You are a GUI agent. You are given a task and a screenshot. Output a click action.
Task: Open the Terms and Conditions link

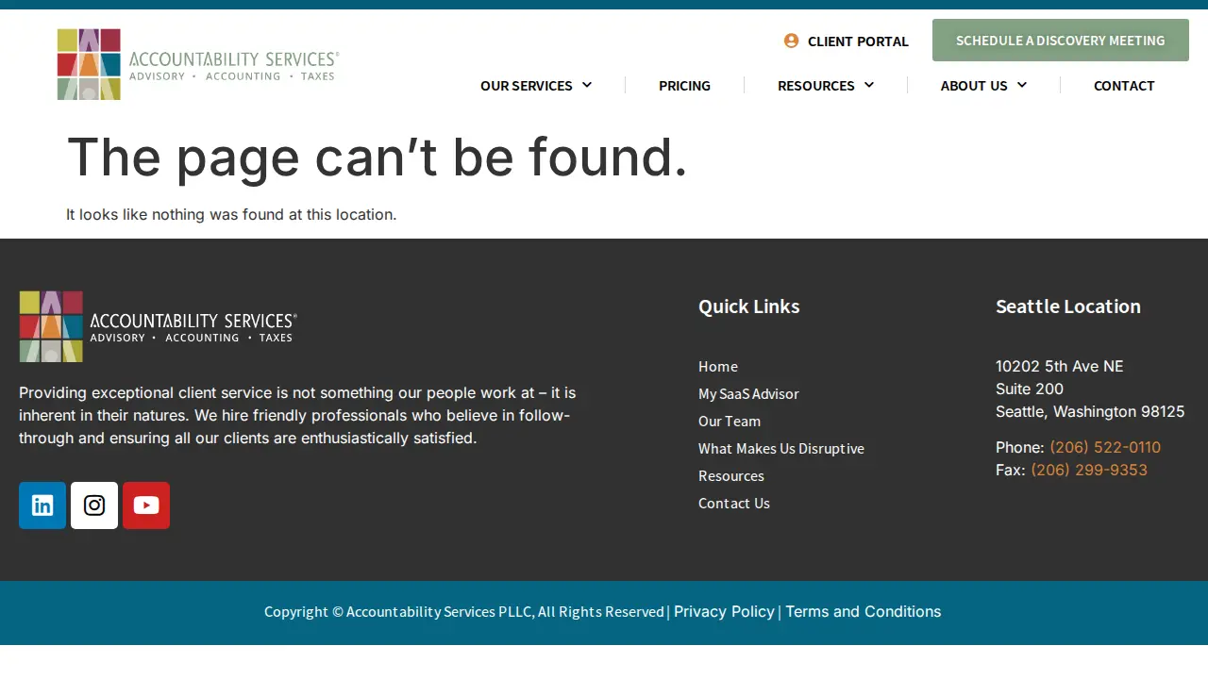864,611
